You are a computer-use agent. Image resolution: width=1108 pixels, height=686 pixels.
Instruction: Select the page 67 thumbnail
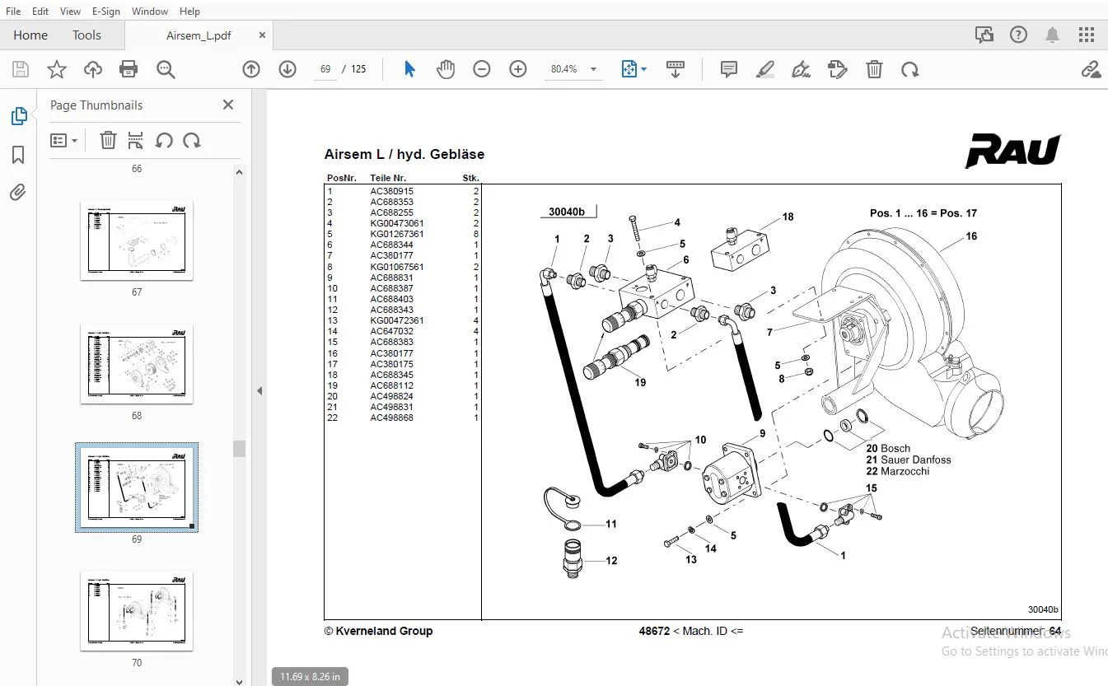point(137,240)
